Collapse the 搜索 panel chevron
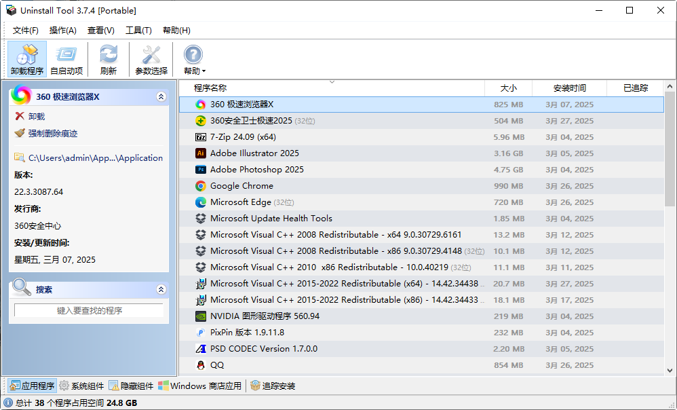This screenshot has height=410, width=677. point(161,289)
